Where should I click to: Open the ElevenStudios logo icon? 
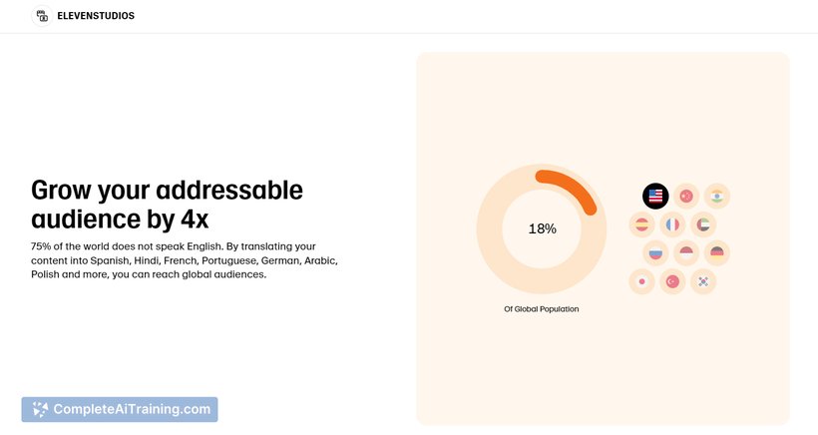(x=42, y=16)
